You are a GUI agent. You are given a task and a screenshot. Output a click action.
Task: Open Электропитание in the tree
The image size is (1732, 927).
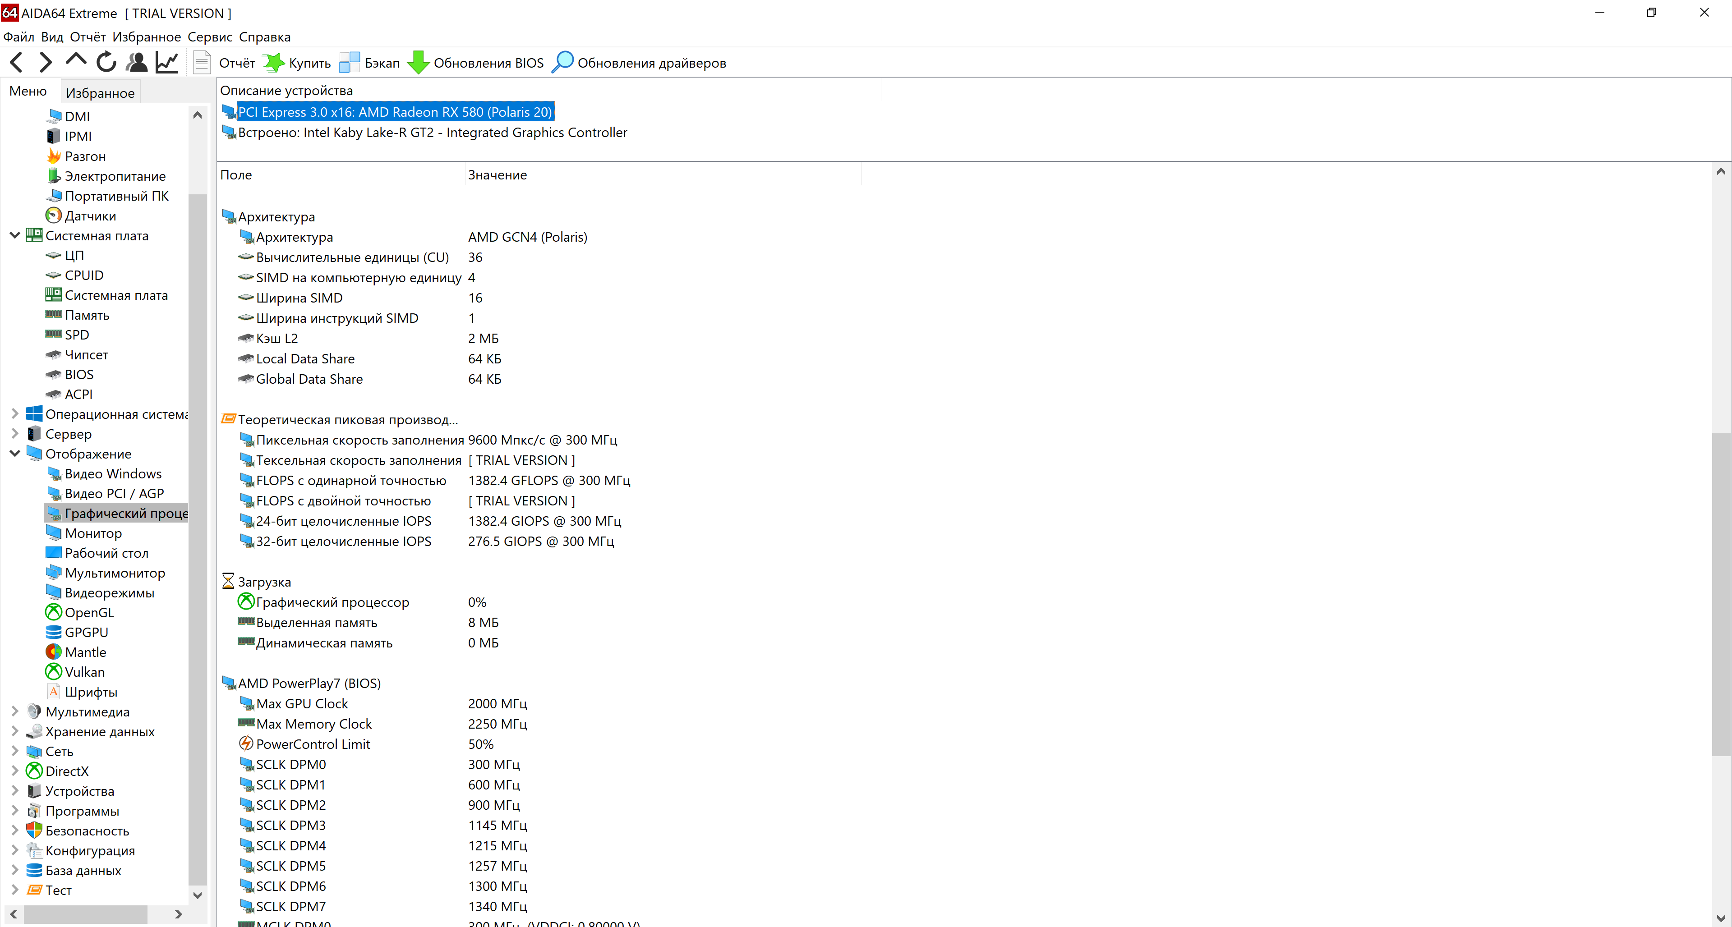(106, 176)
